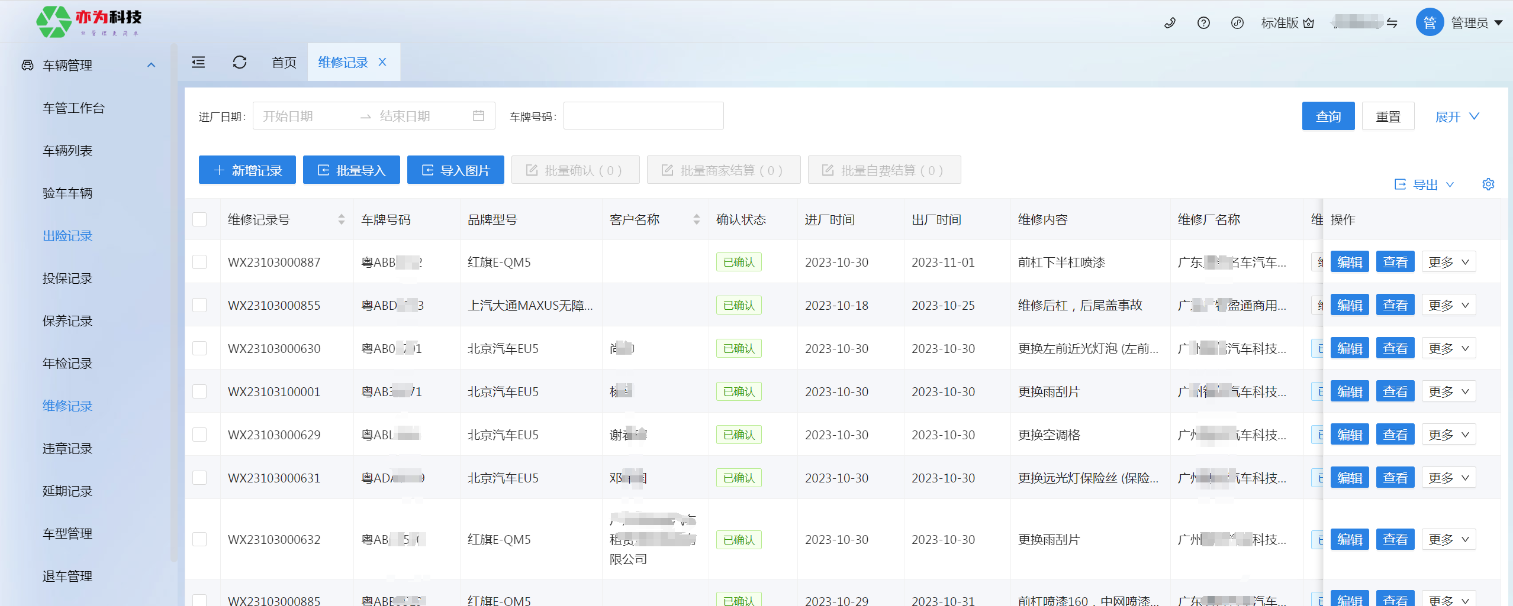Open the help question mark icon
1513x606 pixels.
[x=1203, y=23]
